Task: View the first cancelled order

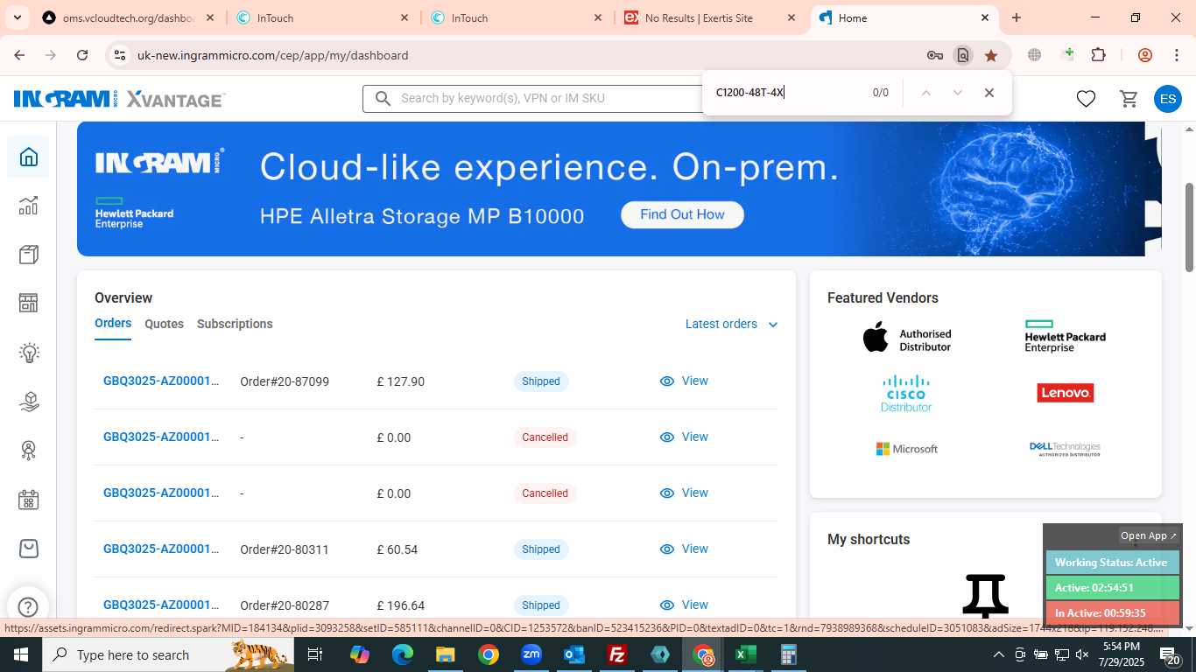Action: (x=684, y=437)
